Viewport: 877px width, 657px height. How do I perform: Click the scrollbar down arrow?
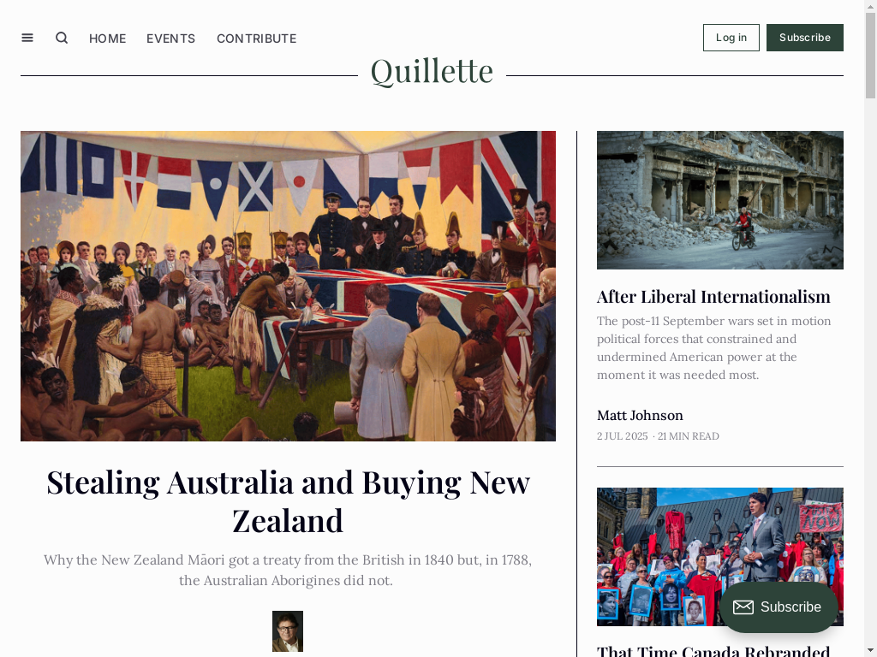870,651
